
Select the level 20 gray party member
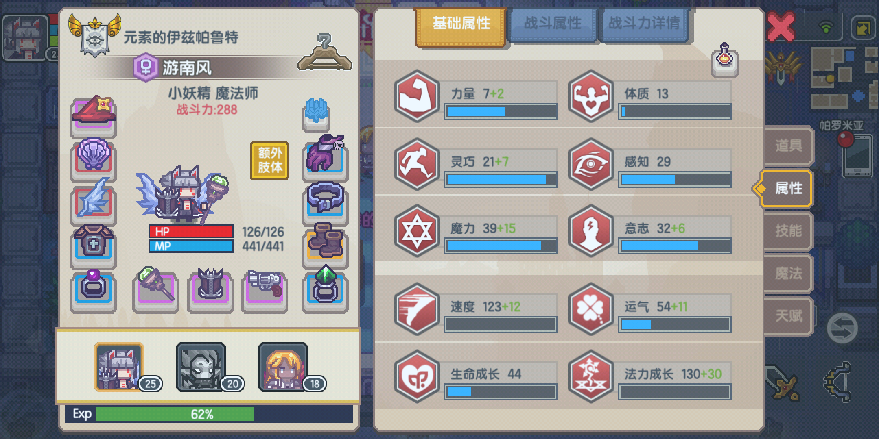(201, 367)
